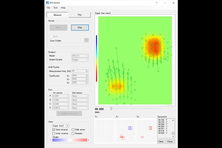Open the File menu

49,8
